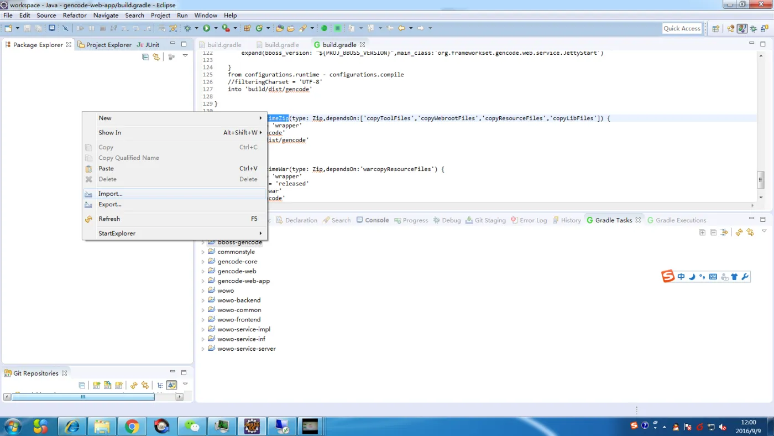The image size is (774, 436).
Task: Click the Windows Start button
Action: point(12,426)
